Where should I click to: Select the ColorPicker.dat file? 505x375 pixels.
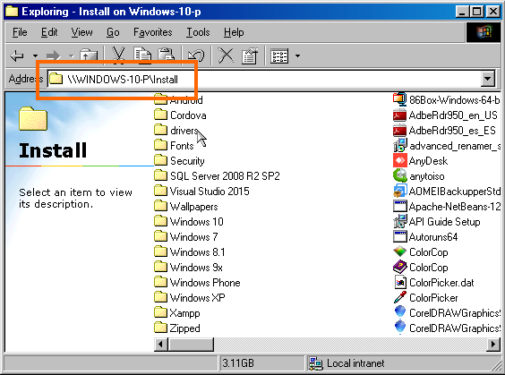click(x=434, y=282)
